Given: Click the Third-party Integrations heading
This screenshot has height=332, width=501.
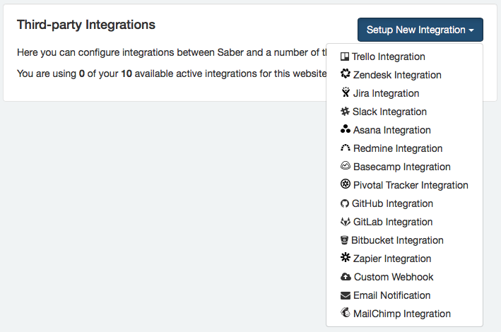Looking at the screenshot, I should pos(86,25).
